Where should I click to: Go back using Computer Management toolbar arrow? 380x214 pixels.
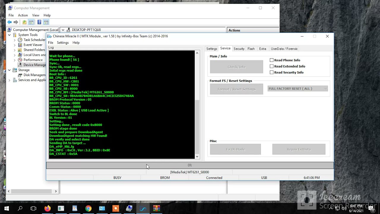(9, 22)
